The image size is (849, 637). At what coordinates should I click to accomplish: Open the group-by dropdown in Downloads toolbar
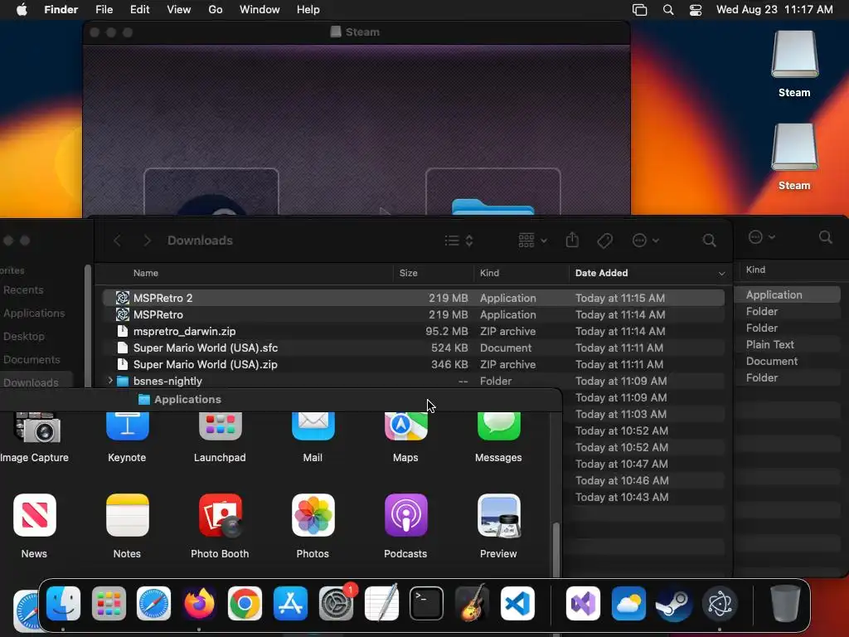point(532,241)
